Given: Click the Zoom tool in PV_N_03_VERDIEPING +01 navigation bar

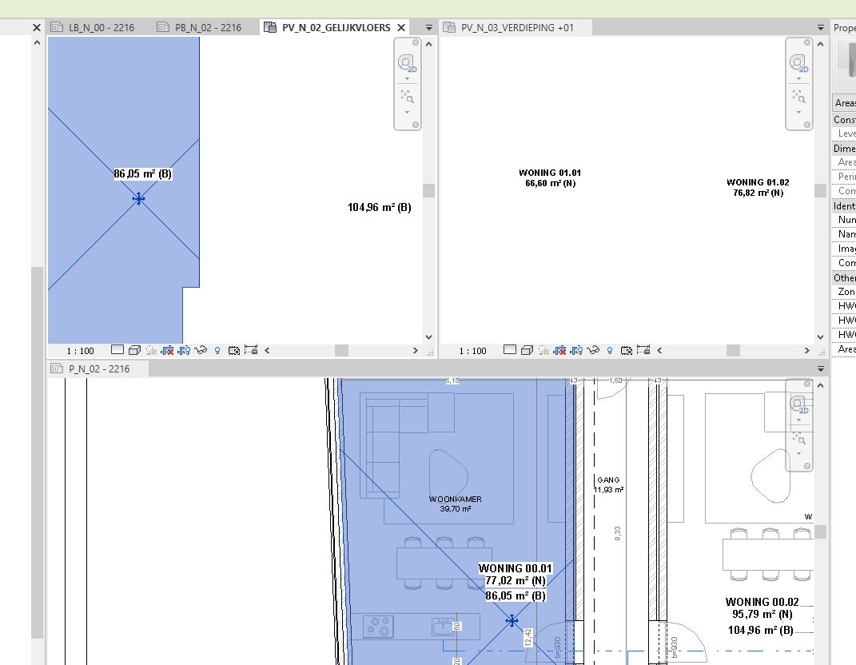Looking at the screenshot, I should (x=798, y=97).
